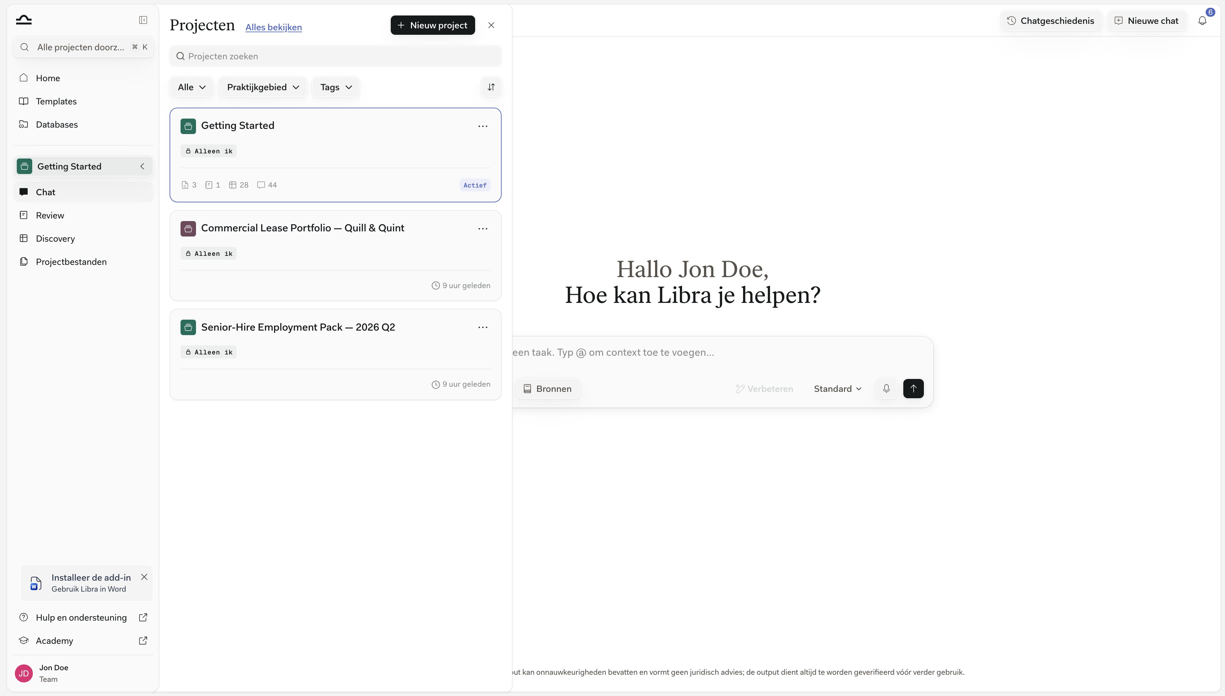This screenshot has width=1225, height=696.
Task: Click the external link icon beside Academy
Action: [x=143, y=641]
